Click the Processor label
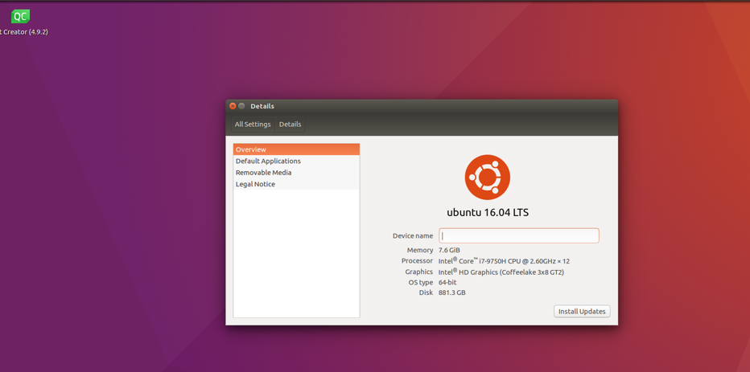 tap(417, 261)
